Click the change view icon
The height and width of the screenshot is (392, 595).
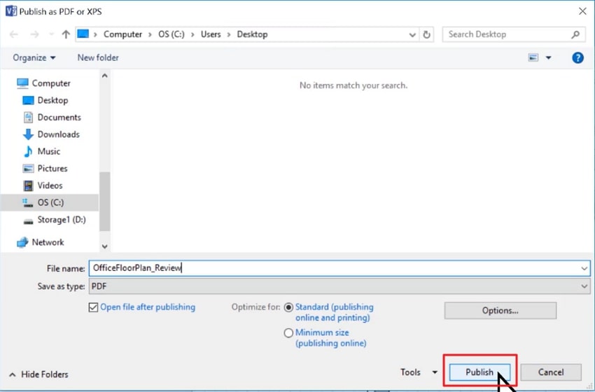coord(533,57)
